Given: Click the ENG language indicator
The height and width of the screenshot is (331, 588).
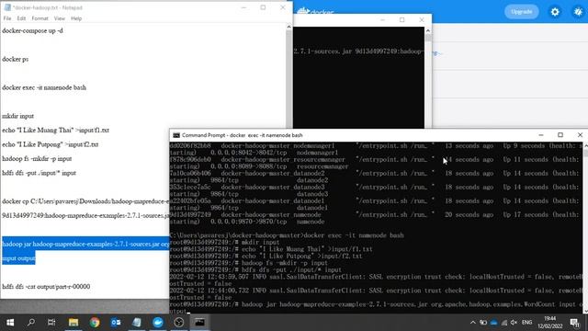Looking at the screenshot, I should tap(526, 323).
